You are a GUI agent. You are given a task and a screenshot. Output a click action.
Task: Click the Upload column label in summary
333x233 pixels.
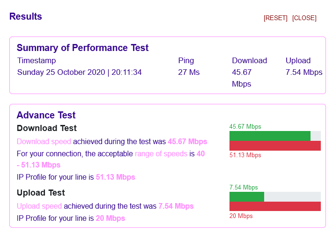point(298,60)
